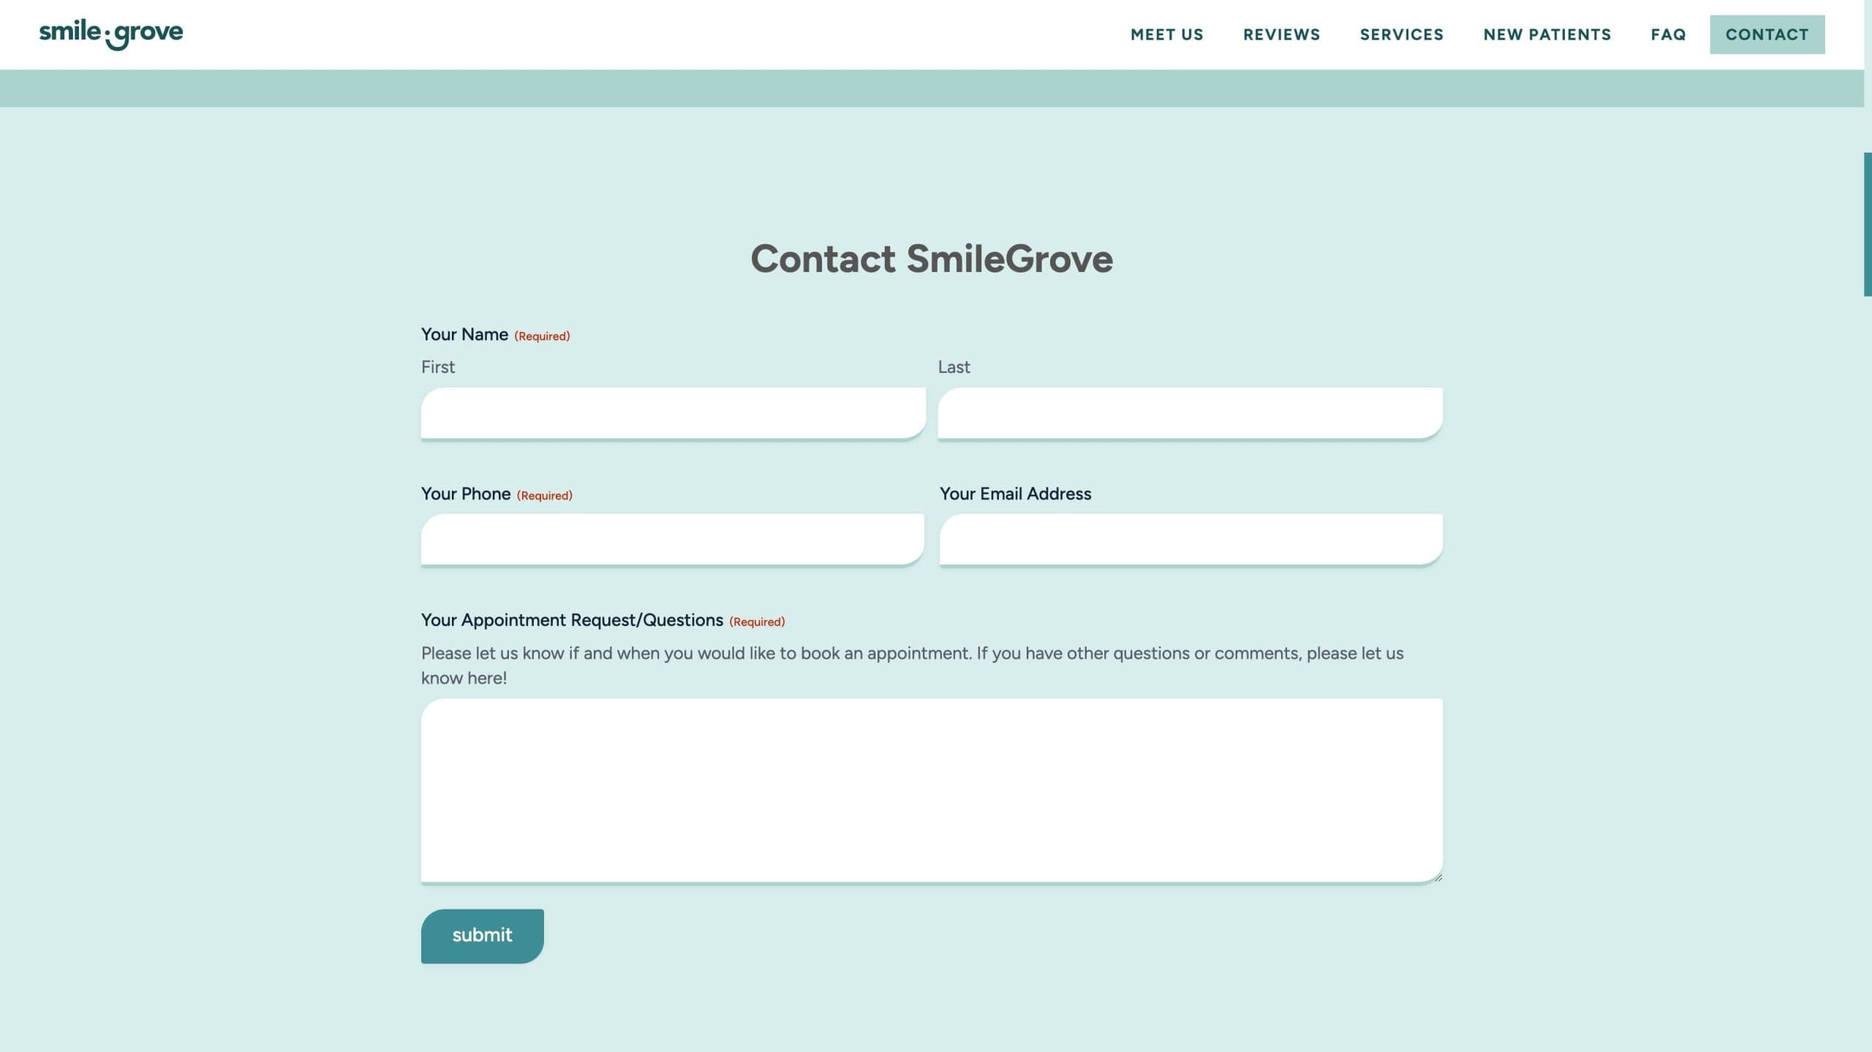This screenshot has width=1872, height=1052.
Task: Click the SERVICES navigation icon
Action: pos(1401,34)
